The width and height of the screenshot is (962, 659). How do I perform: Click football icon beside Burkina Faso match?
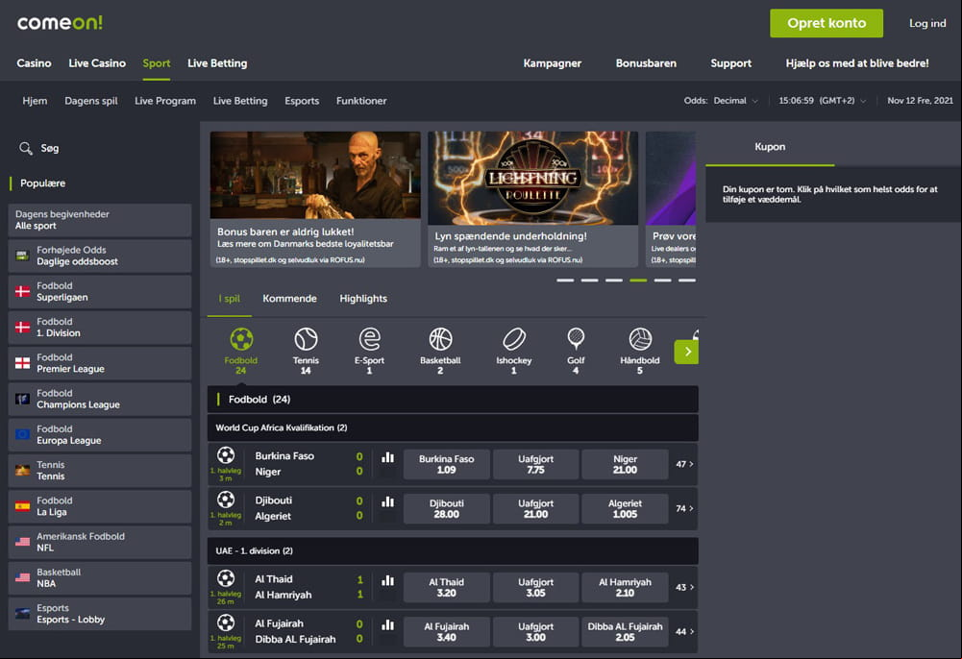click(x=226, y=454)
